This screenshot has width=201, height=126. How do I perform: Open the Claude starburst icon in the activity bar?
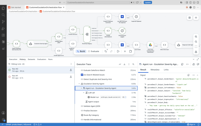3,42
